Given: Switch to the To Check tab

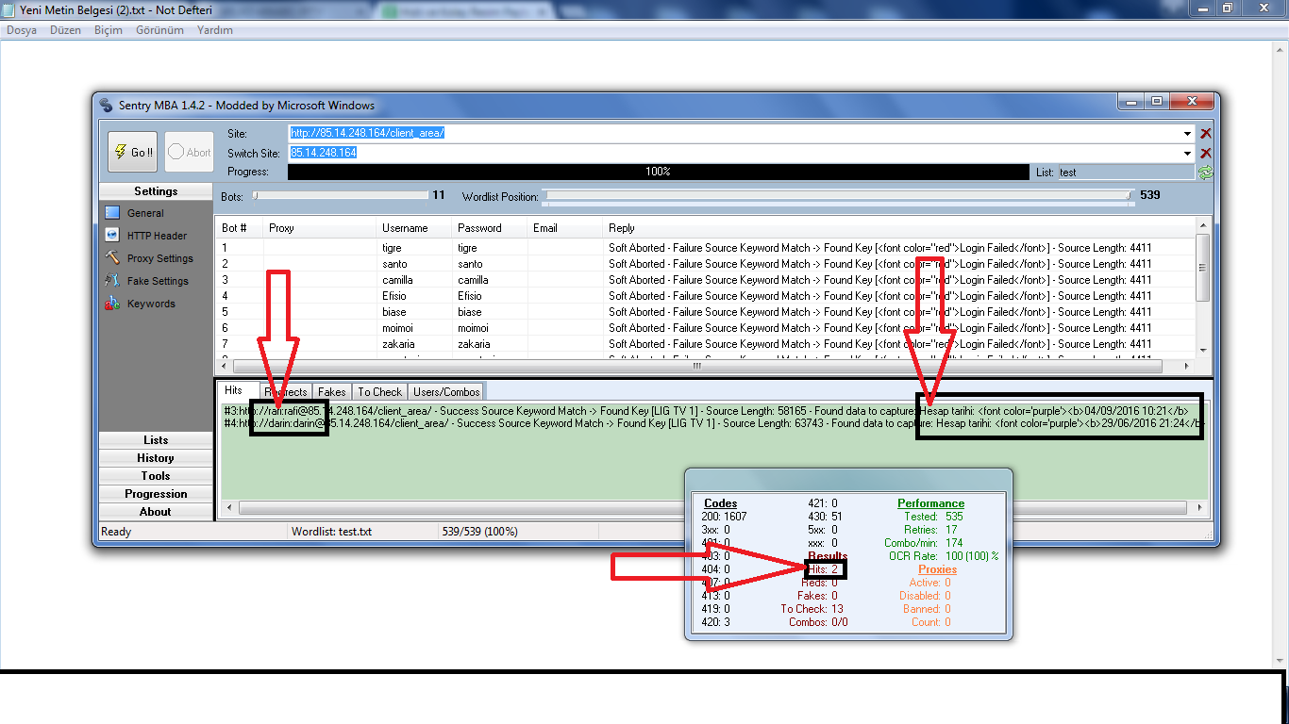Looking at the screenshot, I should (x=379, y=392).
